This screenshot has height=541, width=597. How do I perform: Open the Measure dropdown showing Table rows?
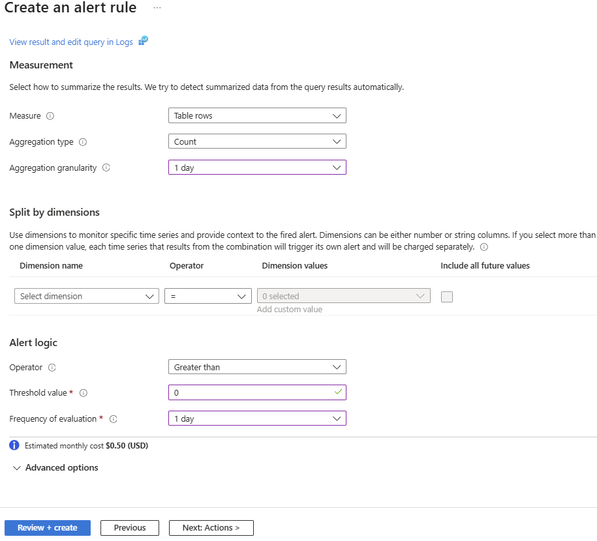coord(257,115)
